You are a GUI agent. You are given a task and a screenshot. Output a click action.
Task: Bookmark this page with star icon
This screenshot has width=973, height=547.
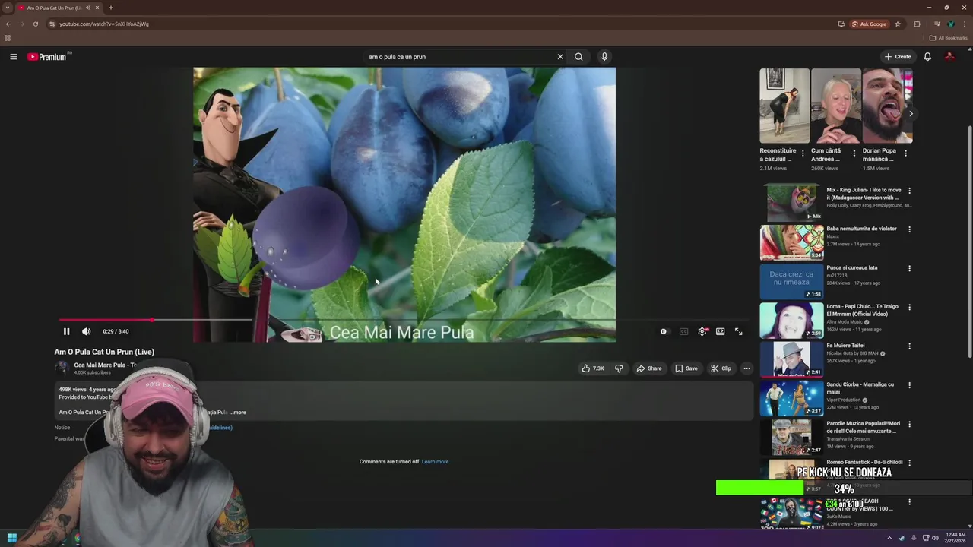click(x=898, y=24)
